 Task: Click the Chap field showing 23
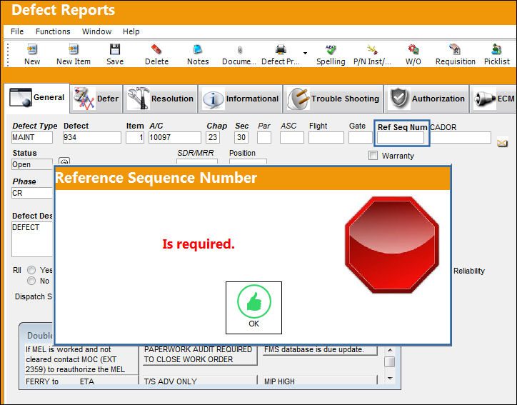[213, 138]
